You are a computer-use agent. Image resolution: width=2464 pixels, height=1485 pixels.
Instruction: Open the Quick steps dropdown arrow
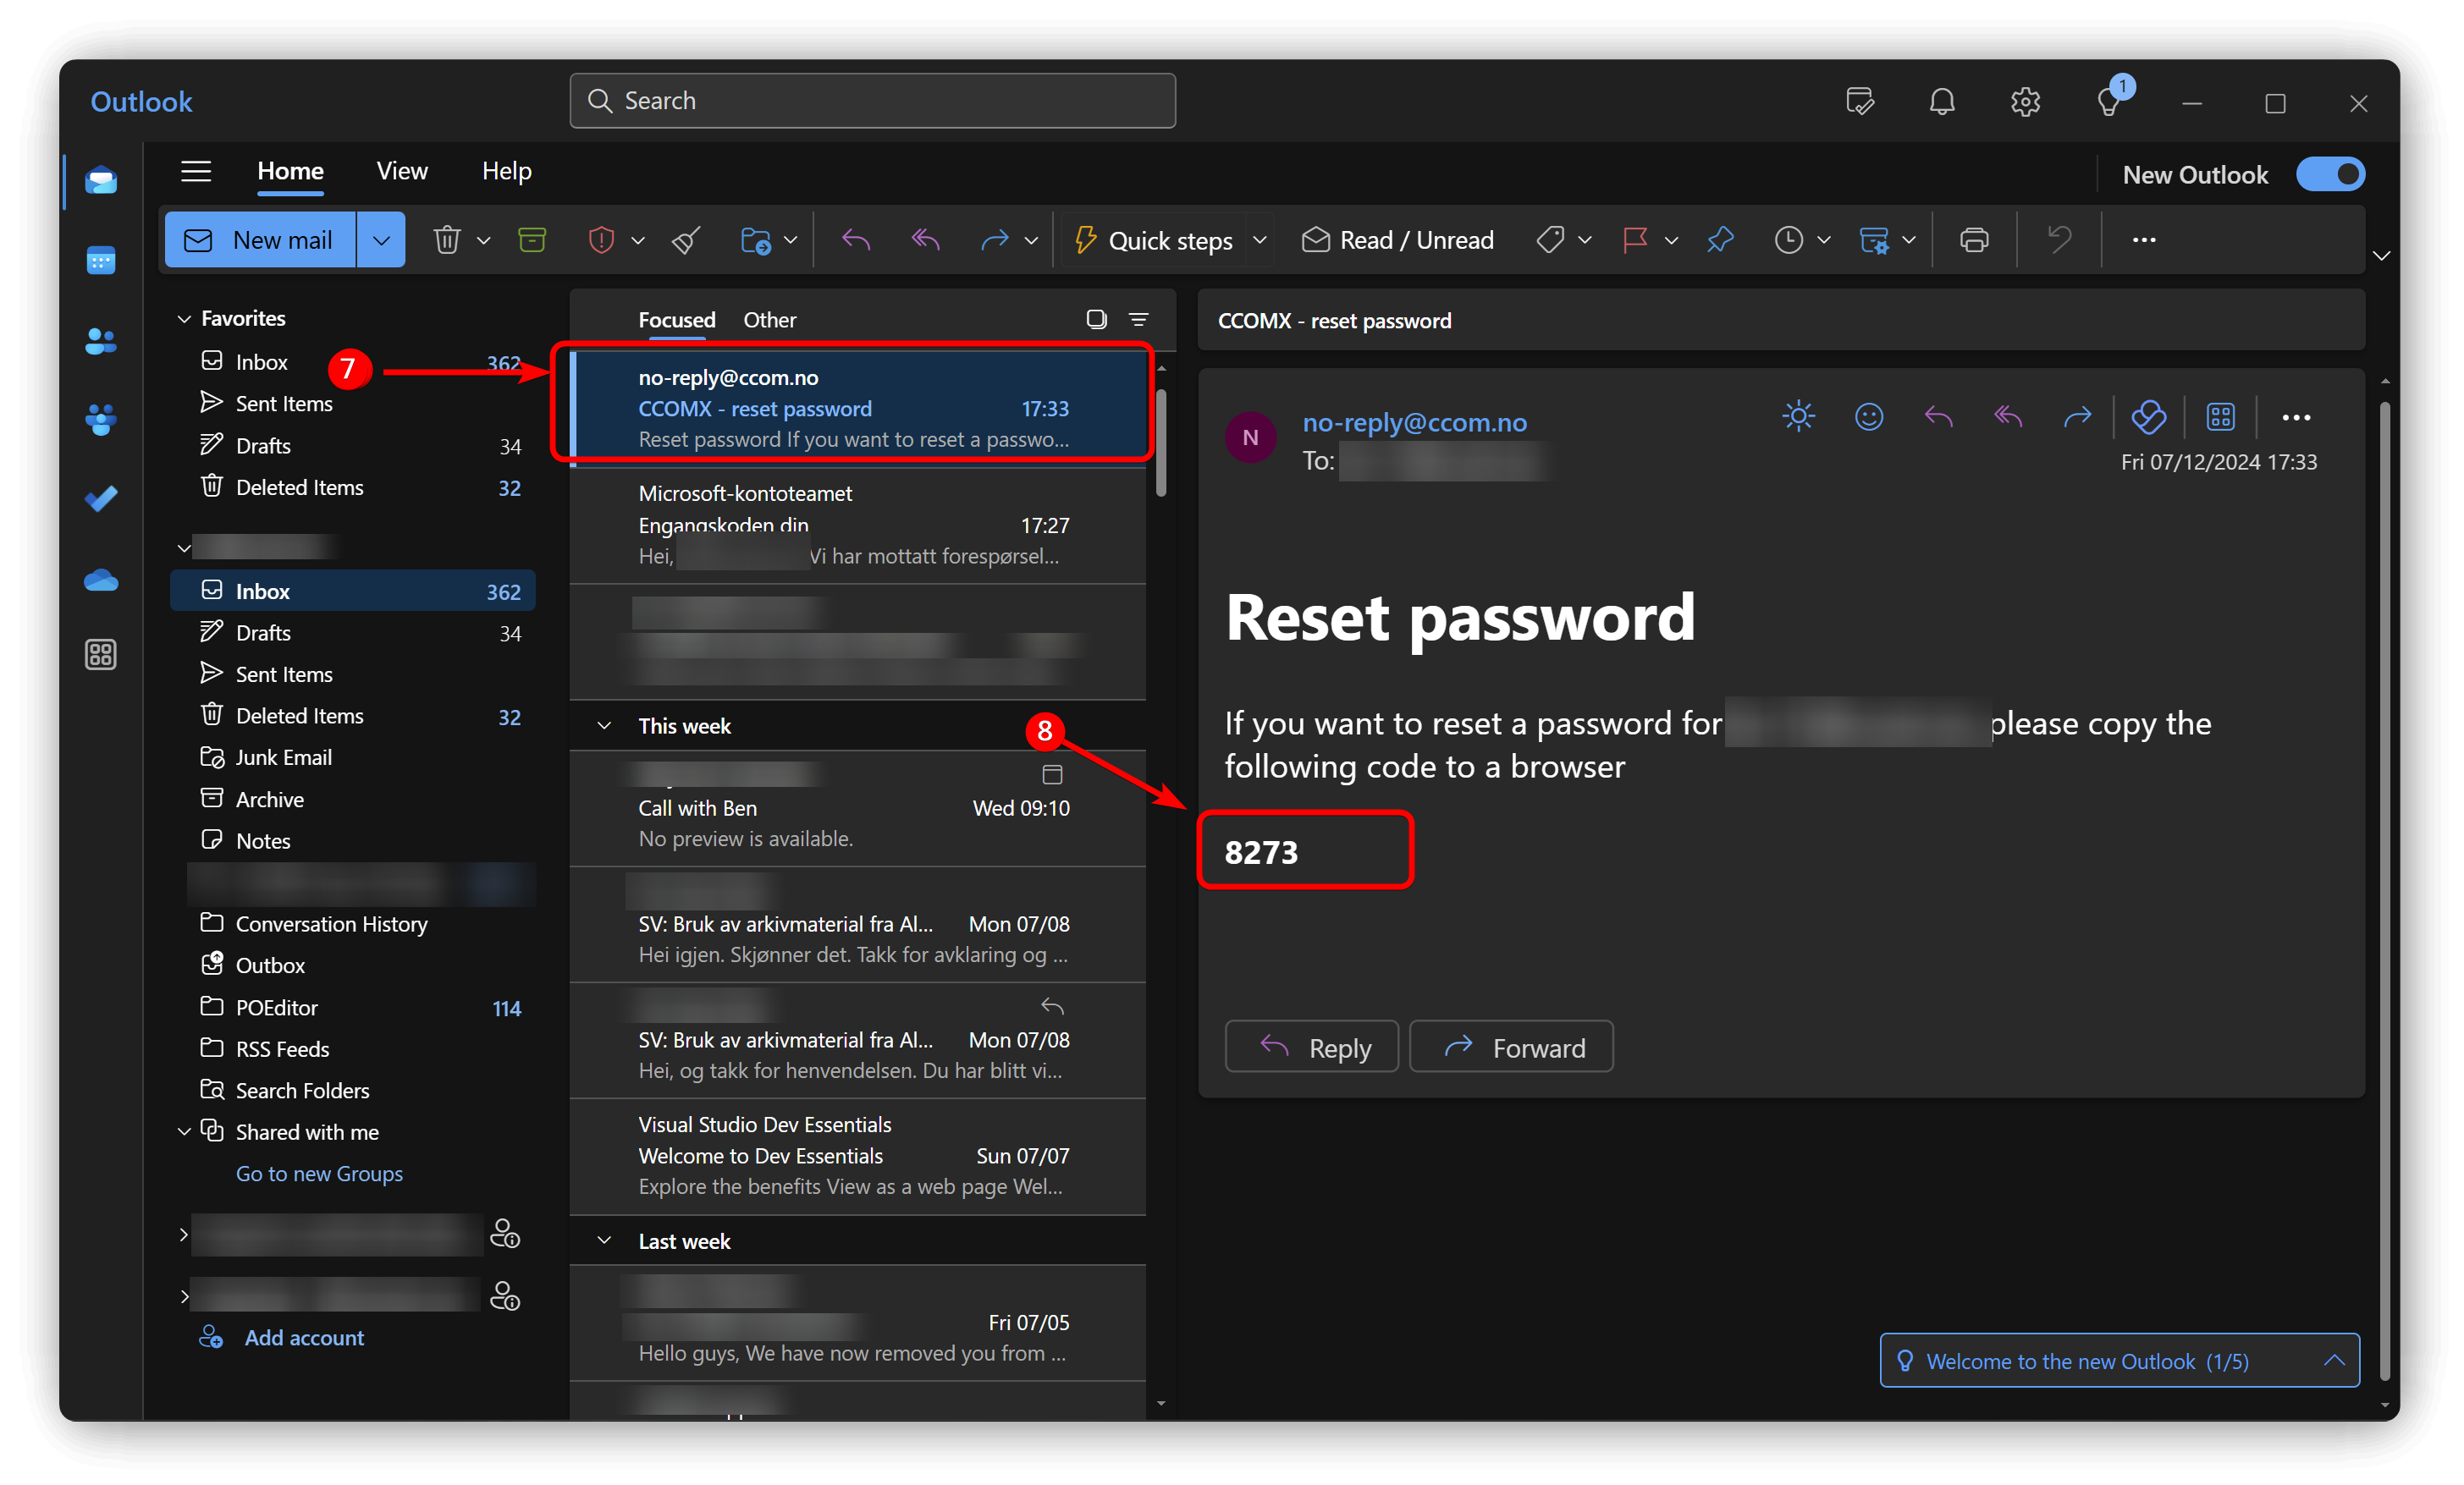tap(1260, 239)
